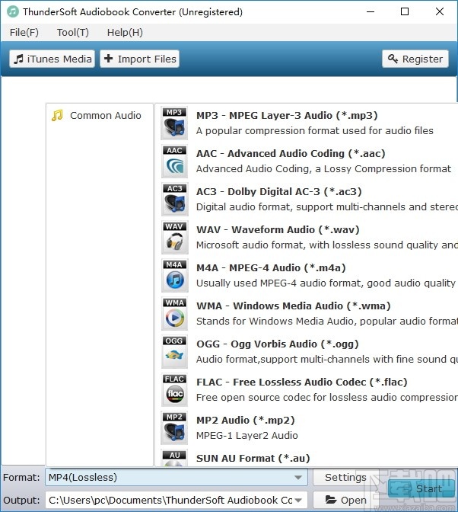Open the iTunes Media library
Screen dimensions: 458x512
tap(52, 59)
